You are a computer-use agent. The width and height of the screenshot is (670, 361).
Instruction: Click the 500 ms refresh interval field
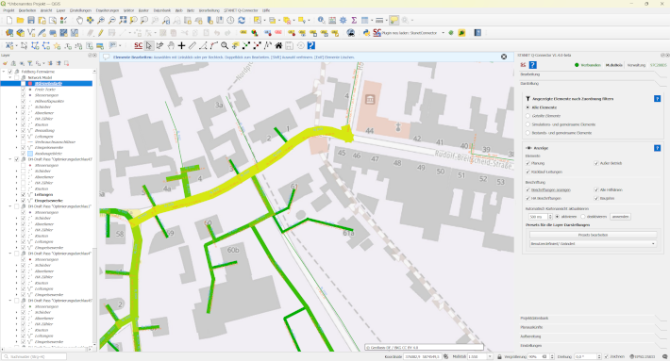pyautogui.click(x=541, y=217)
